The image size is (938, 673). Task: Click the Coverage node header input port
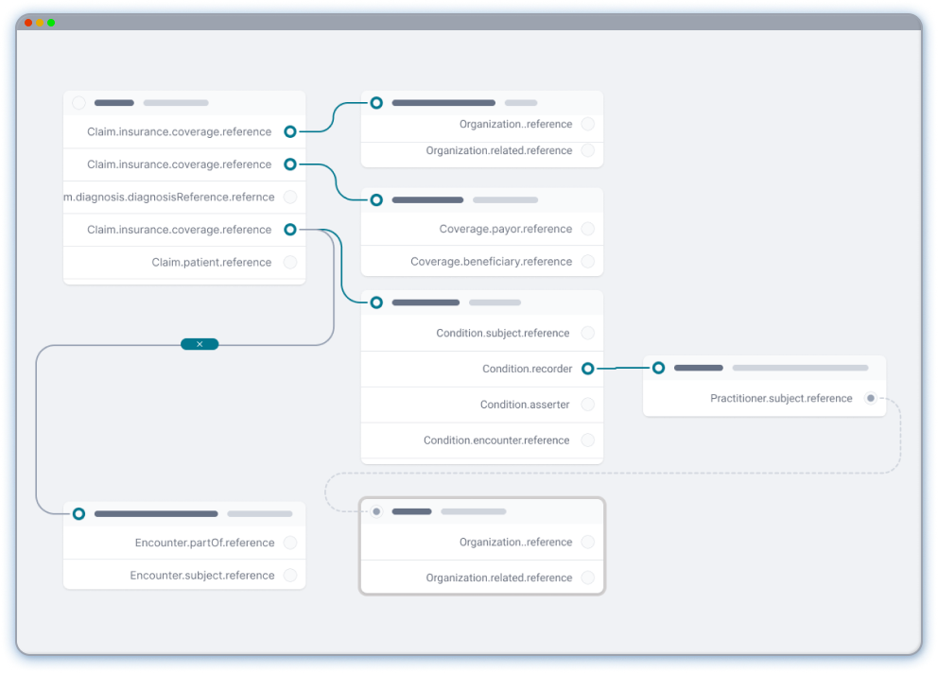coord(376,200)
